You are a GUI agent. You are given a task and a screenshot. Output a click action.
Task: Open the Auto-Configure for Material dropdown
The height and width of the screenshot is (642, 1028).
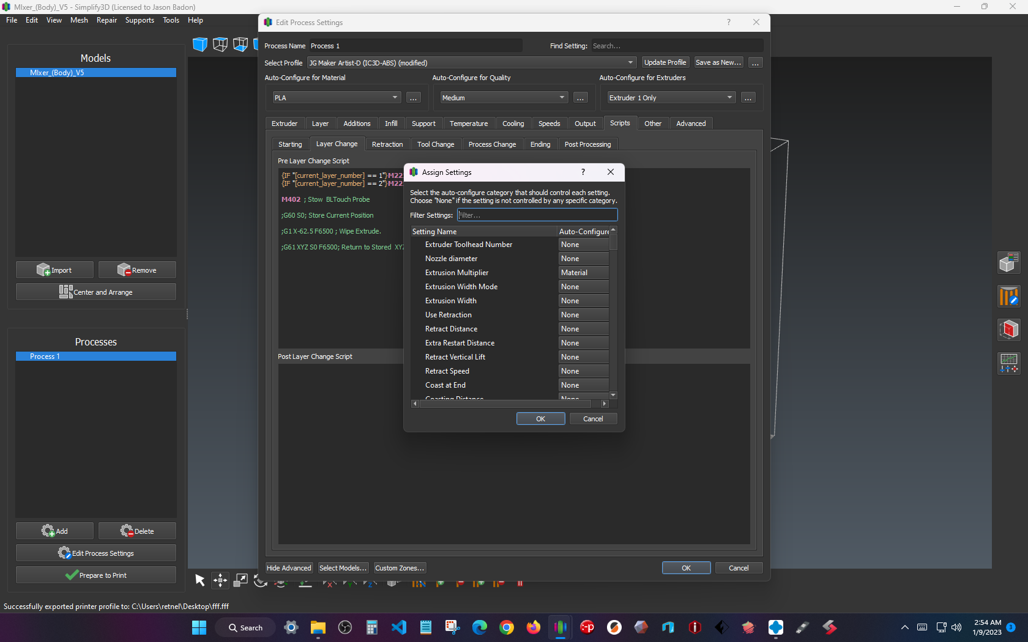pos(337,97)
